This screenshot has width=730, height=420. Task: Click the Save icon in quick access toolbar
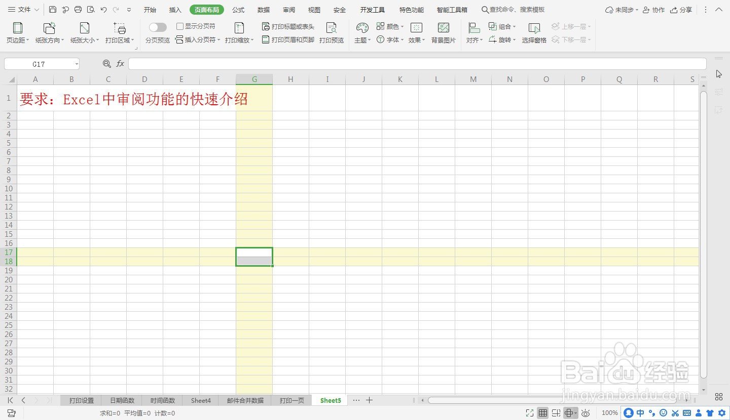(53, 10)
